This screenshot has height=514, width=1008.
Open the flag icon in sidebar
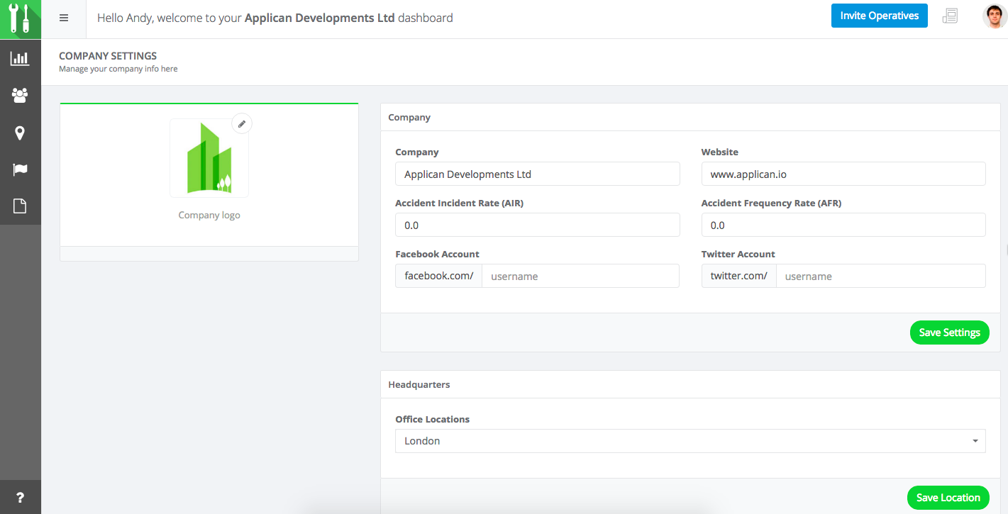(20, 169)
